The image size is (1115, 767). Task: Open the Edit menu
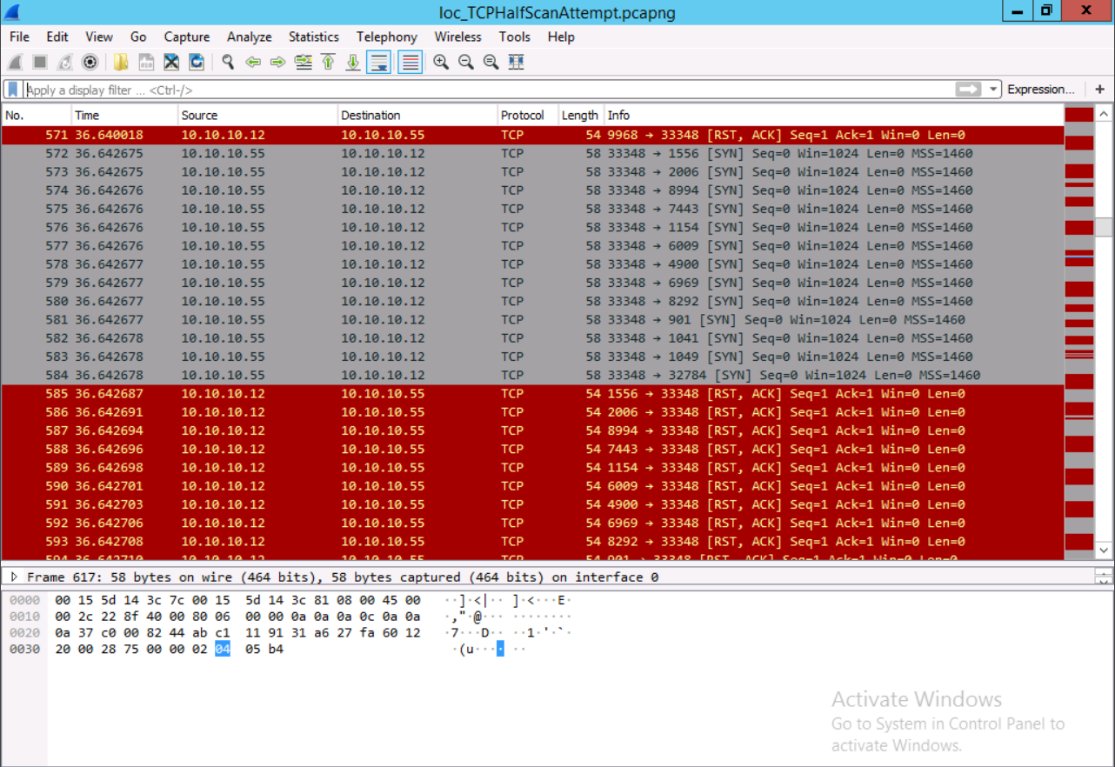57,37
